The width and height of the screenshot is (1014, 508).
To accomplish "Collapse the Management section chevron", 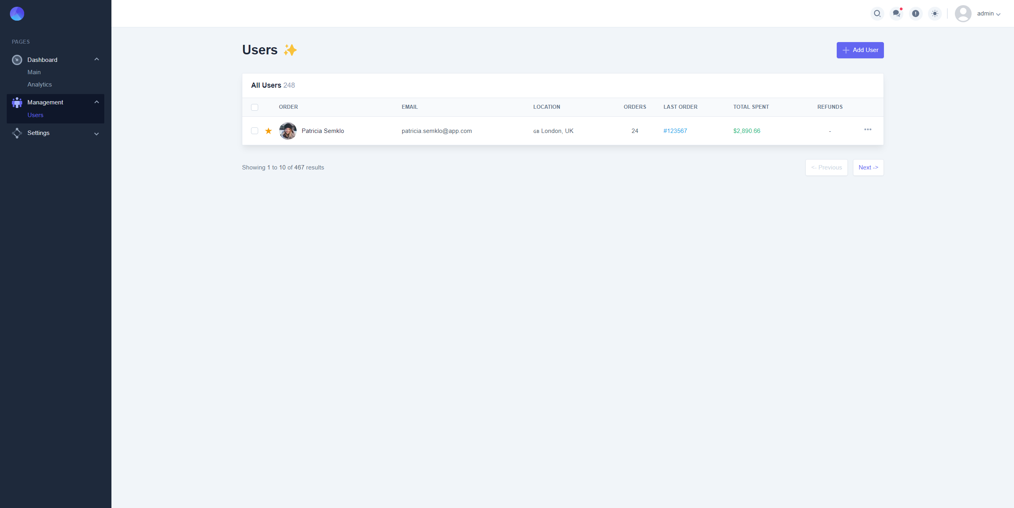I will pos(96,102).
